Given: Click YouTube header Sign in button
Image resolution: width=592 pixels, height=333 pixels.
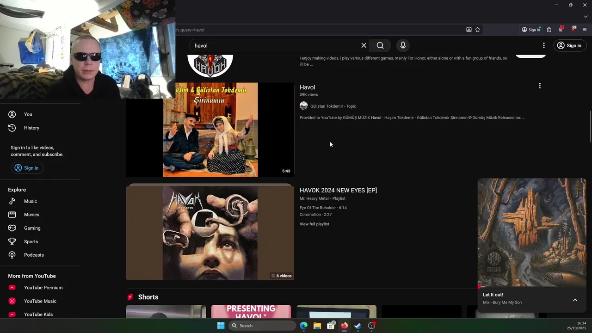Looking at the screenshot, I should pyautogui.click(x=569, y=45).
